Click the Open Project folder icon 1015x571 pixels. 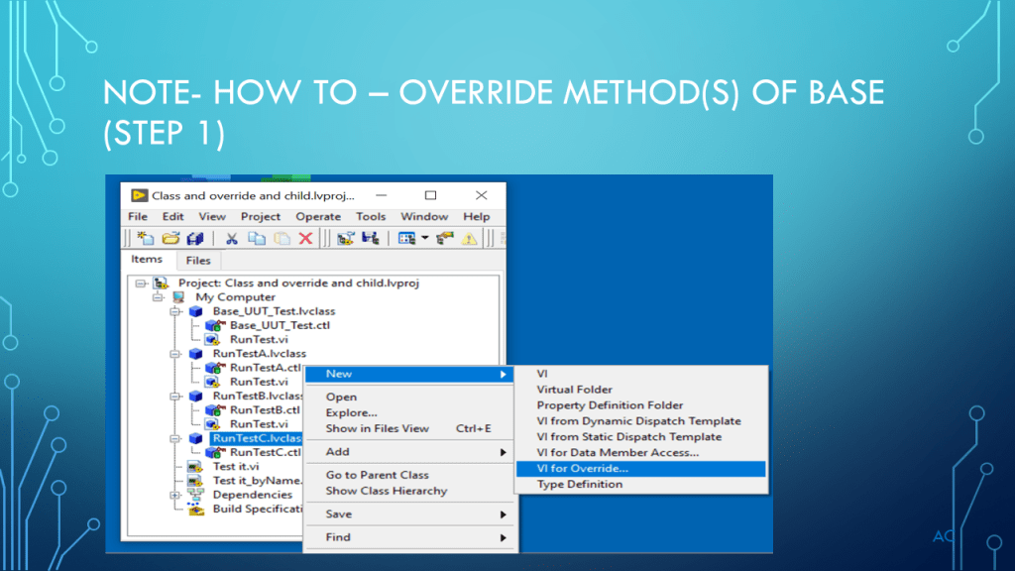(x=169, y=238)
